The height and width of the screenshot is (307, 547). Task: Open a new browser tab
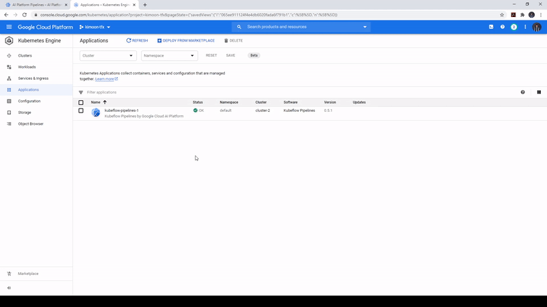pos(145,5)
